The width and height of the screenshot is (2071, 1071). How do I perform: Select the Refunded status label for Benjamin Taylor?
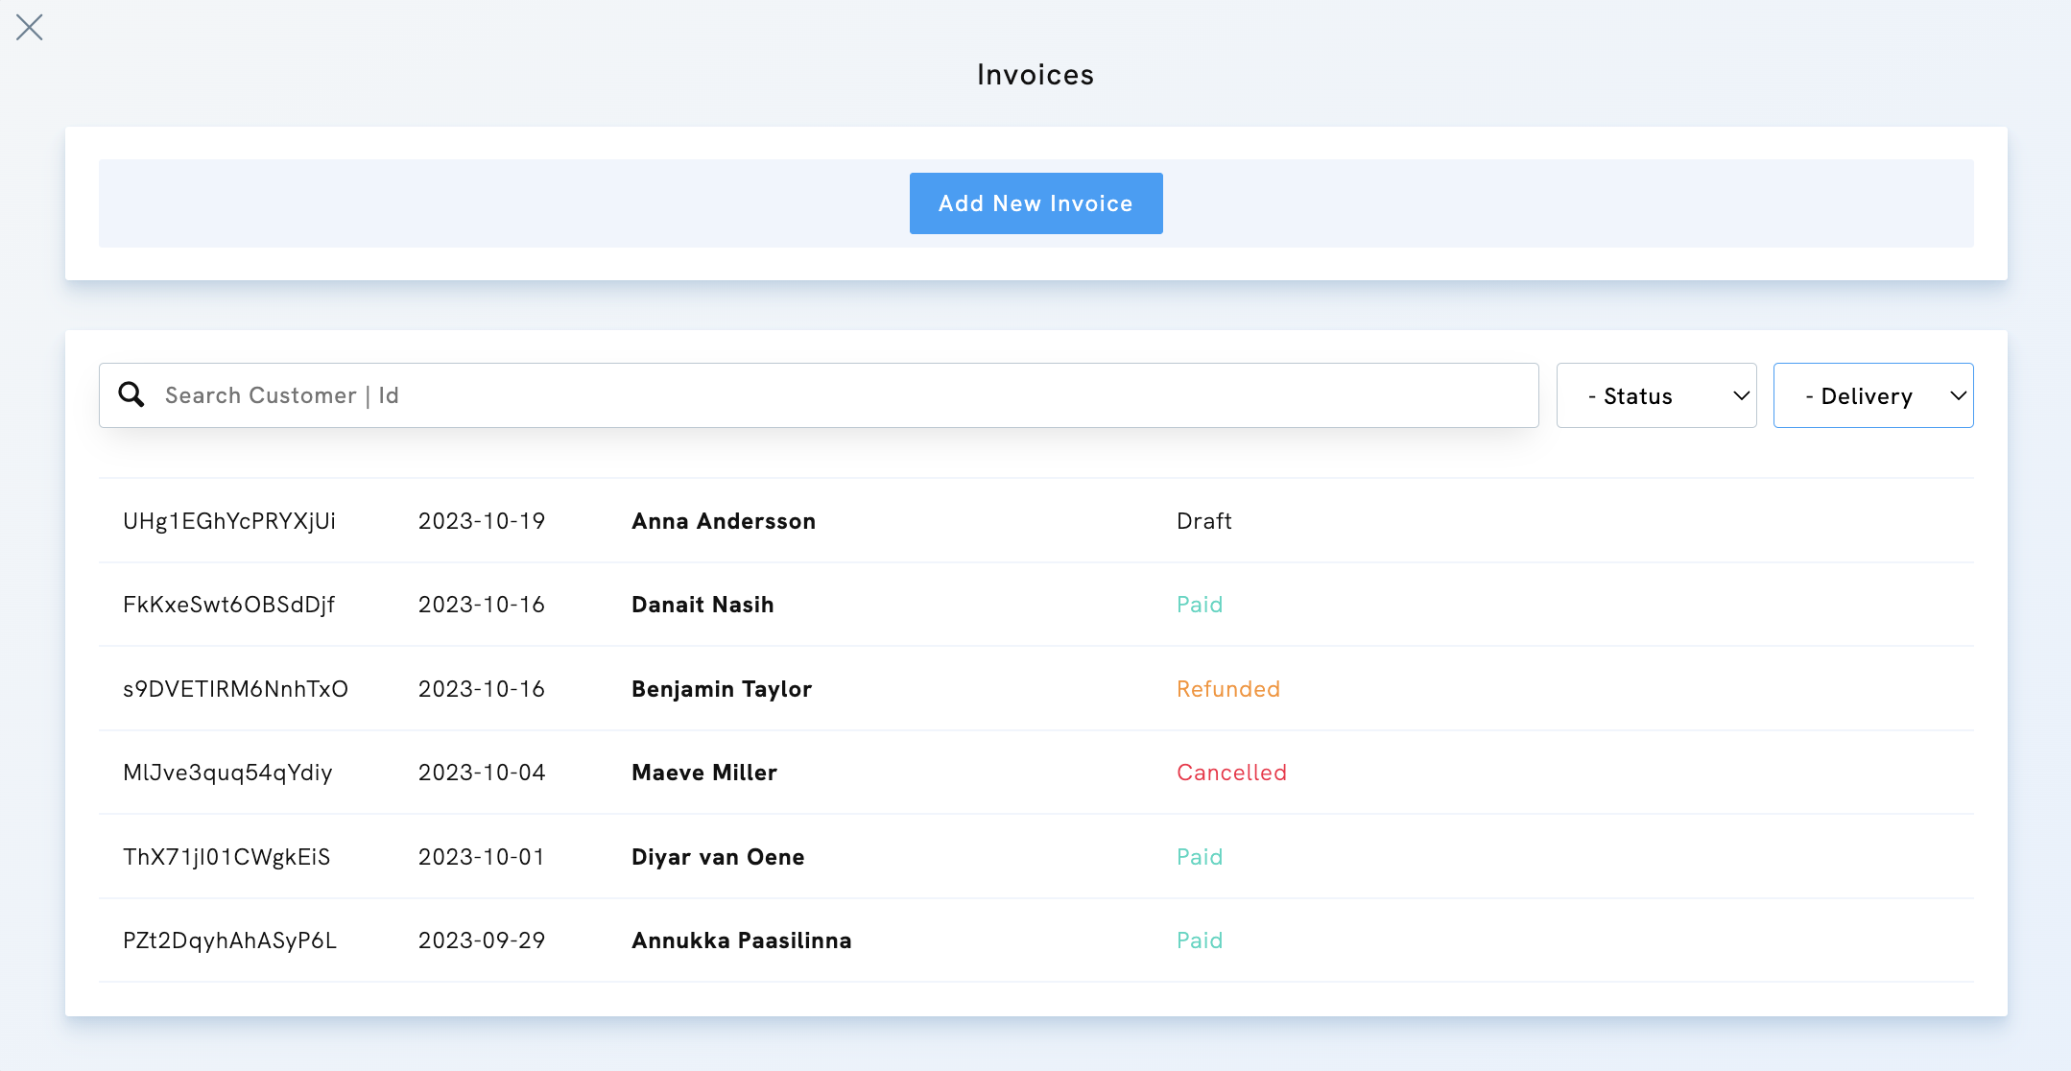(1228, 688)
